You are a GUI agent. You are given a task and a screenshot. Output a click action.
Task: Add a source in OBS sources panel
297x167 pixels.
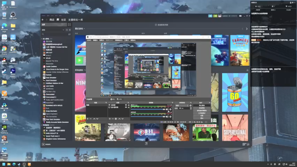pyautogui.click(x=110, y=119)
